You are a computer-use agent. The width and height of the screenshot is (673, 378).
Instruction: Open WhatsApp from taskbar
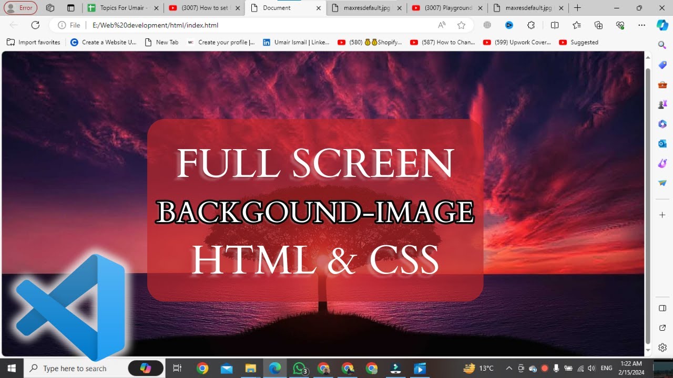(299, 368)
